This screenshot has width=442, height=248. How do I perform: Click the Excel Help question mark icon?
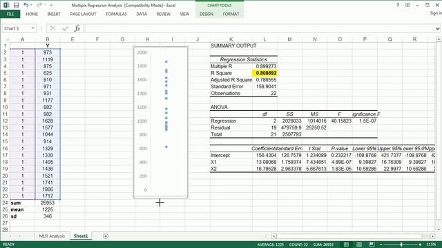pos(398,5)
